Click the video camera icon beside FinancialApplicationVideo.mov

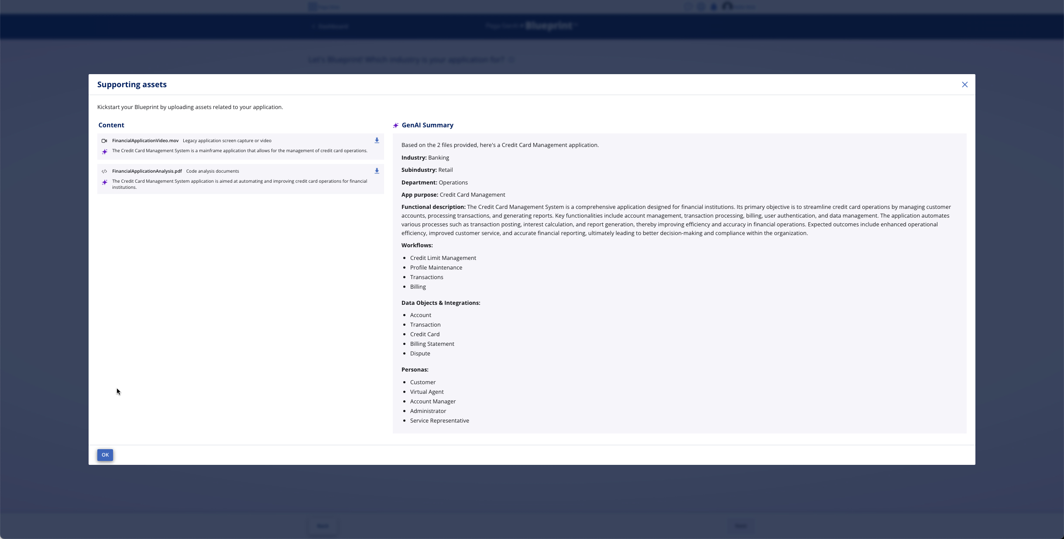tap(104, 141)
